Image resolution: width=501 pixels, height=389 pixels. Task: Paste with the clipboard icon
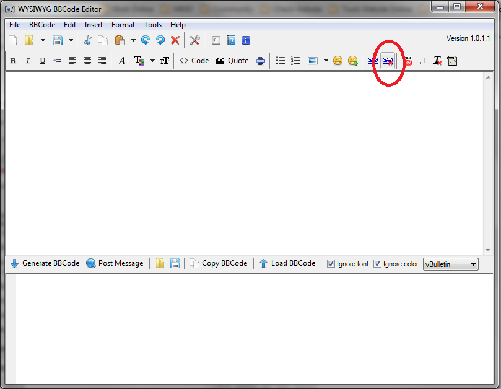[x=120, y=40]
